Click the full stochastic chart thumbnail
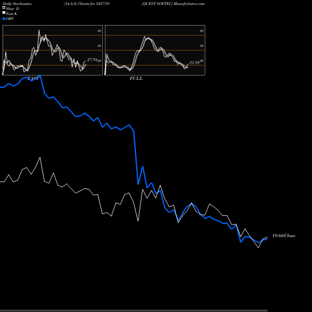This screenshot has height=312, width=312. pos(155,50)
